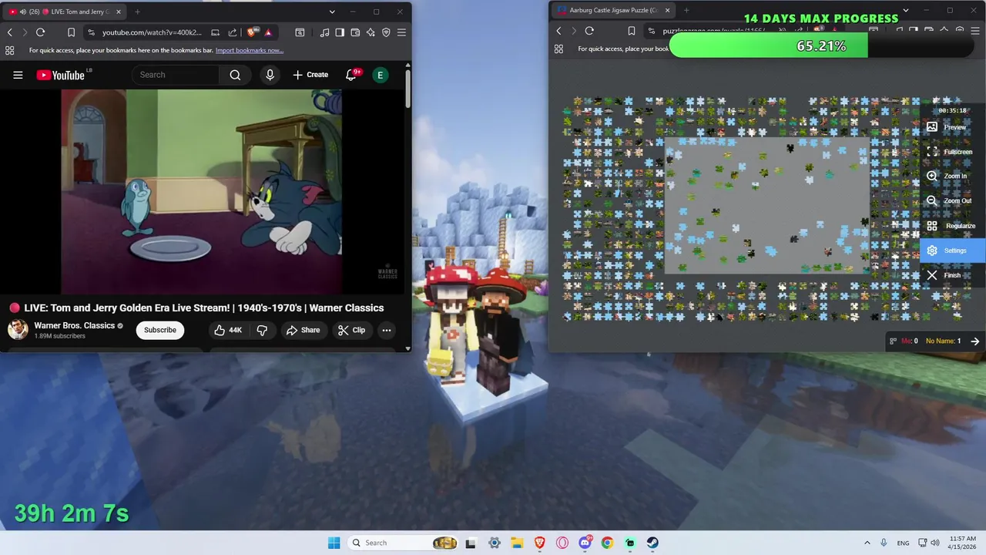The image size is (986, 555).
Task: Bookmark the YouTube page
Action: [71, 32]
